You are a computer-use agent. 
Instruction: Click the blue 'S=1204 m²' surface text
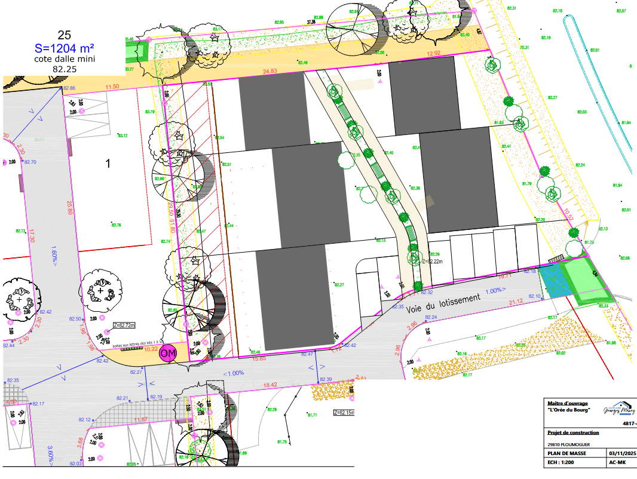point(65,48)
